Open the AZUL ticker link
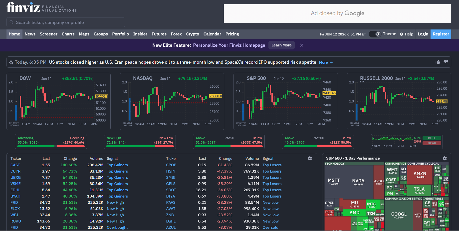The height and width of the screenshot is (231, 459). pyautogui.click(x=171, y=228)
